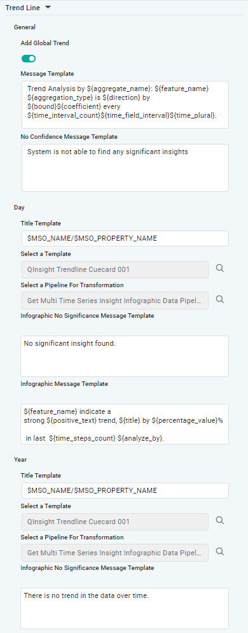
Task: Focus the Message Template text area
Action: (125, 104)
